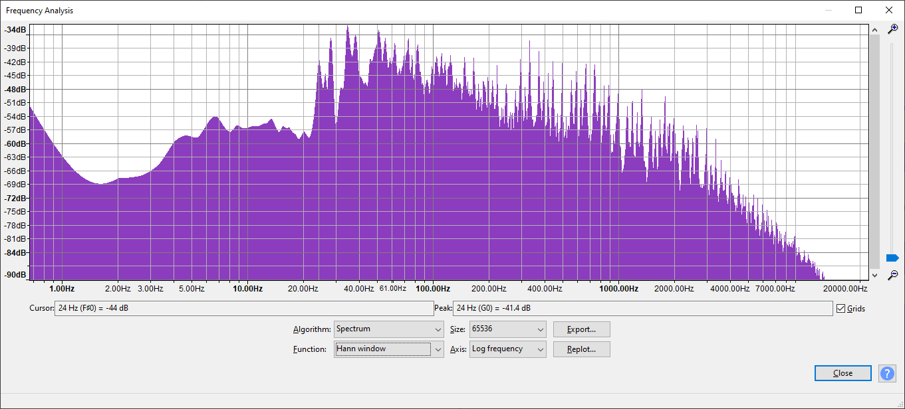This screenshot has height=409, width=905.
Task: Open the Algorithm dropdown showing Spectrum
Action: (389, 329)
